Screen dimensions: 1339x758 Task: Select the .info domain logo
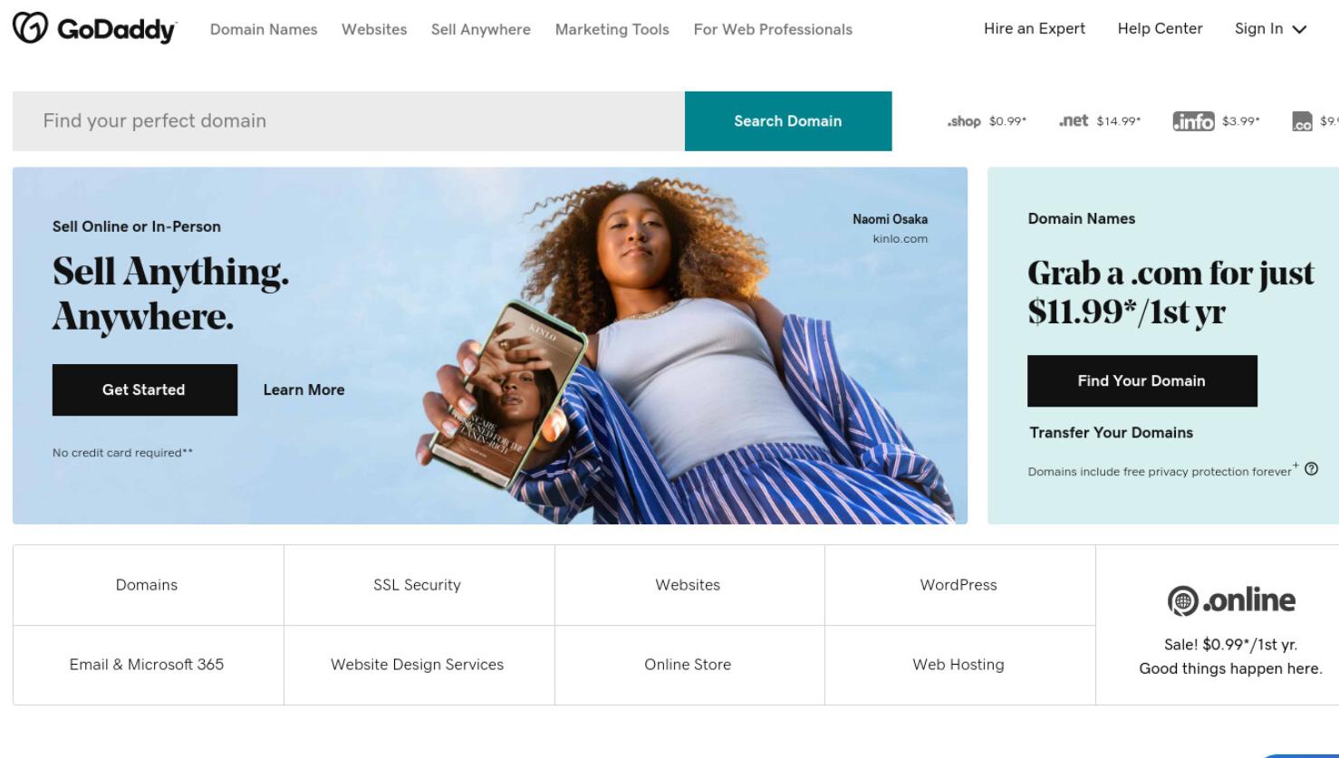coord(1193,121)
